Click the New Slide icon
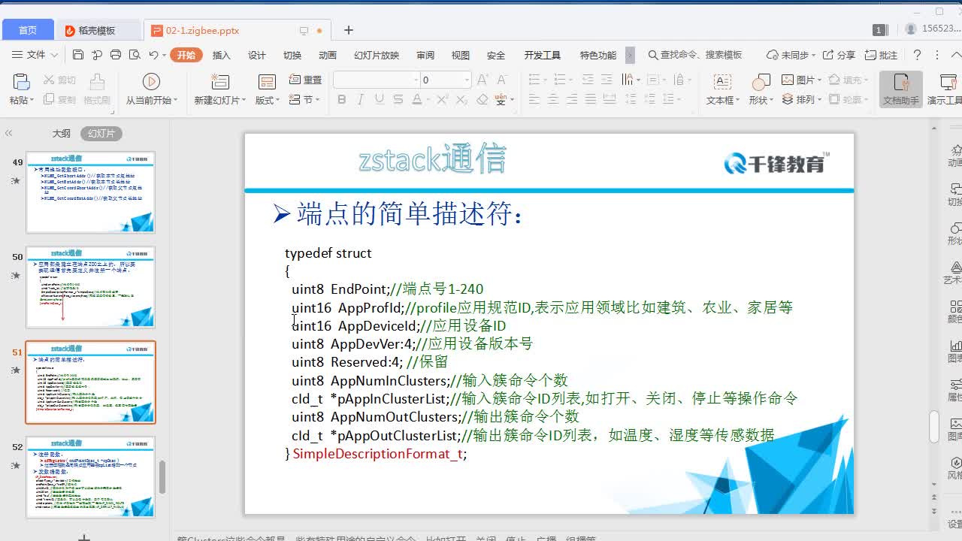This screenshot has height=541, width=962. click(220, 81)
